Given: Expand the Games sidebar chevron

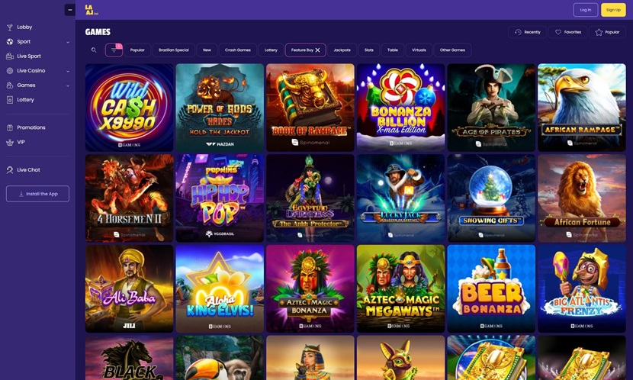Looking at the screenshot, I should 68,85.
